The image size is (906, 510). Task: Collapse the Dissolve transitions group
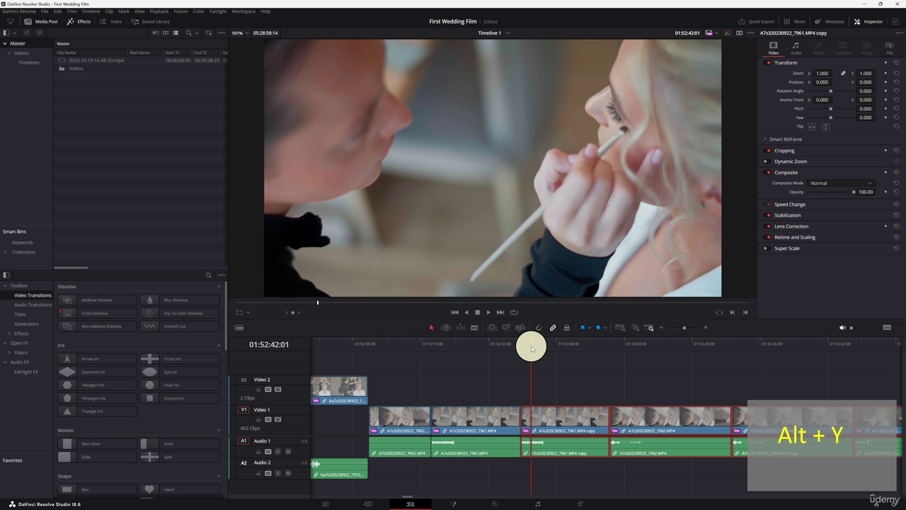click(219, 287)
